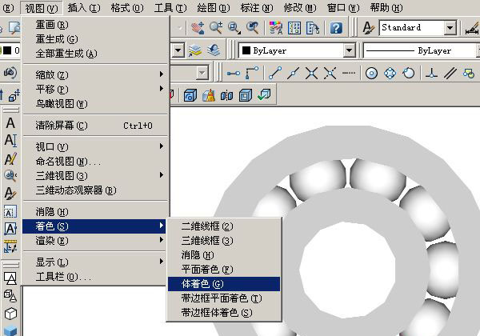The width and height of the screenshot is (480, 336).
Task: Select the Zoom Window tool
Action: [x=234, y=28]
